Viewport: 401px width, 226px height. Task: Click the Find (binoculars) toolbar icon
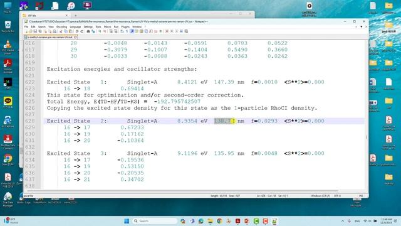click(x=88, y=31)
